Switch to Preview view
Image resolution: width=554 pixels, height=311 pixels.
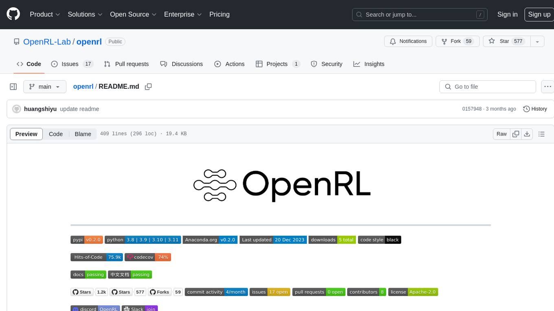pyautogui.click(x=26, y=134)
